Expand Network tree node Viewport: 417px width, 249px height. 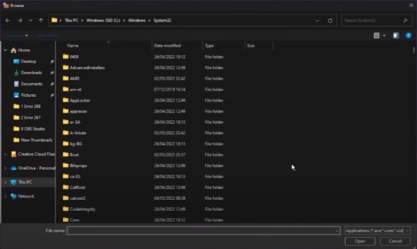[5, 196]
